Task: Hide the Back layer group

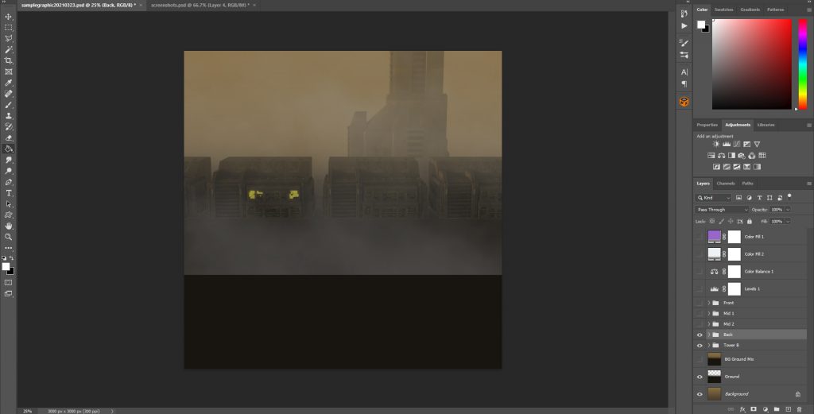Action: pos(700,335)
